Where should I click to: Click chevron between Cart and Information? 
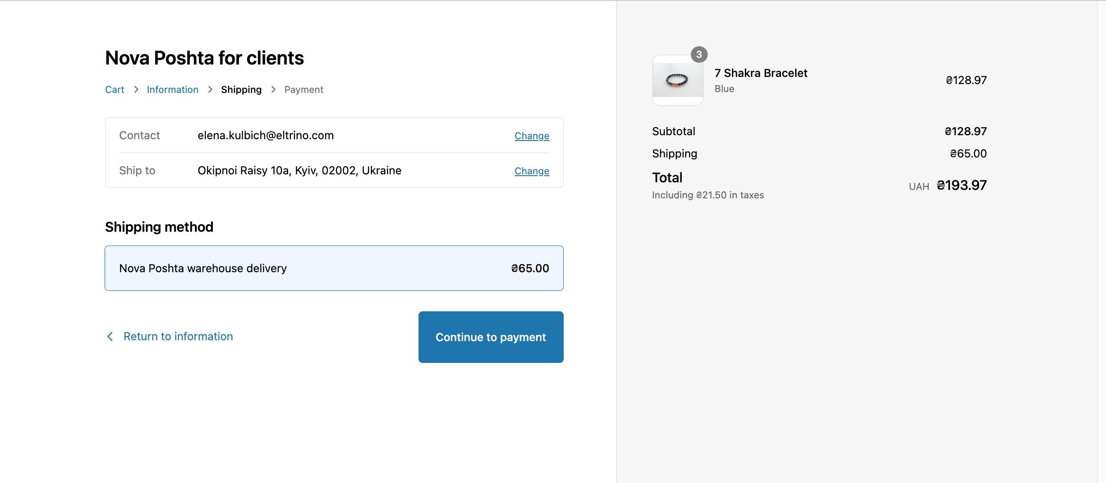point(136,89)
